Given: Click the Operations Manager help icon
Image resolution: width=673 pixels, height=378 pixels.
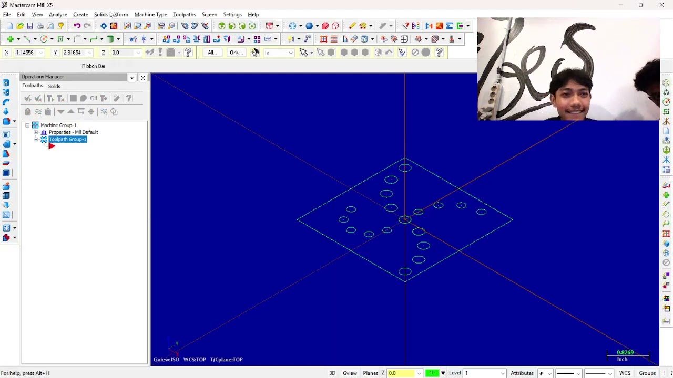Looking at the screenshot, I should 129,98.
